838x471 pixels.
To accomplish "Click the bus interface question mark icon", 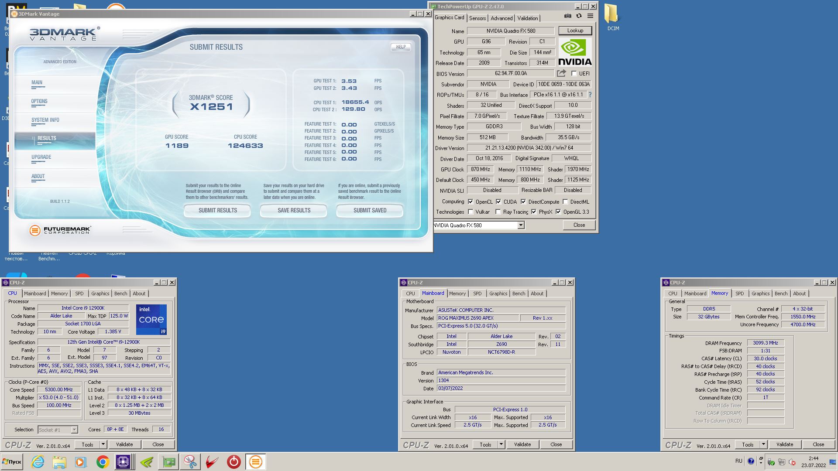I will 590,95.
